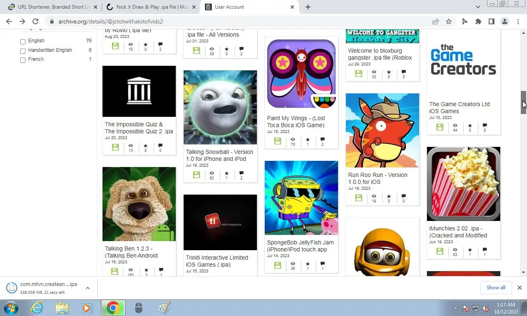
Task: Click reviews bubble on SpongeBob JellyFish Jam card
Action: tap(322, 264)
